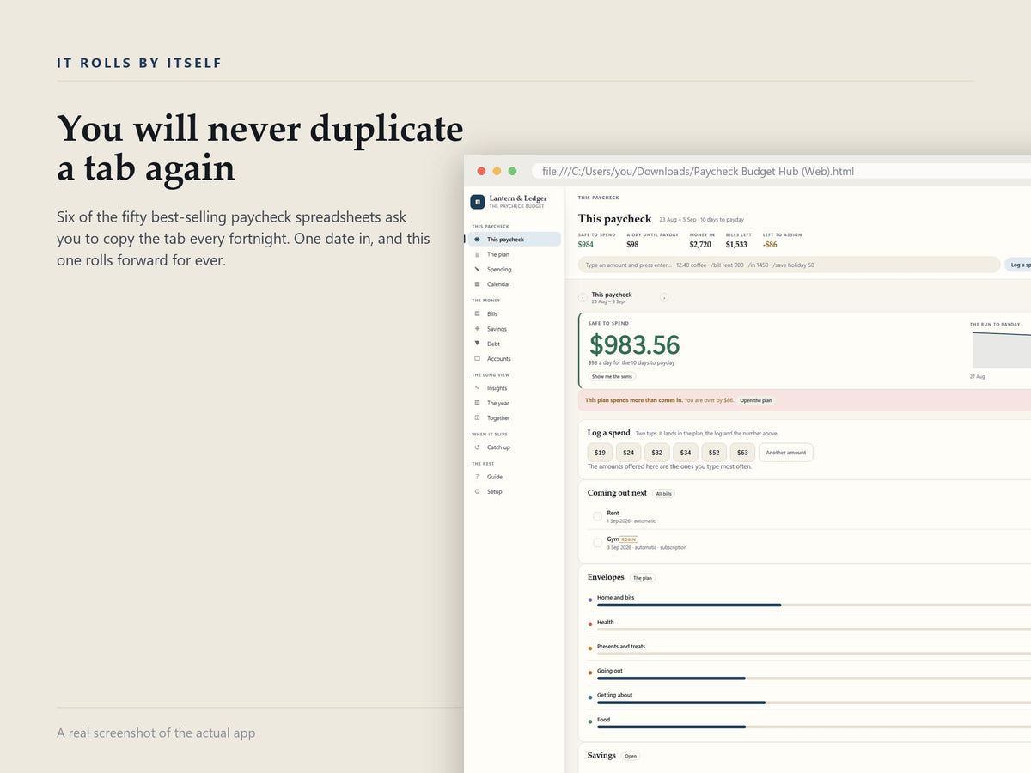Open the Catch up page
The width and height of the screenshot is (1031, 773).
[x=498, y=447]
